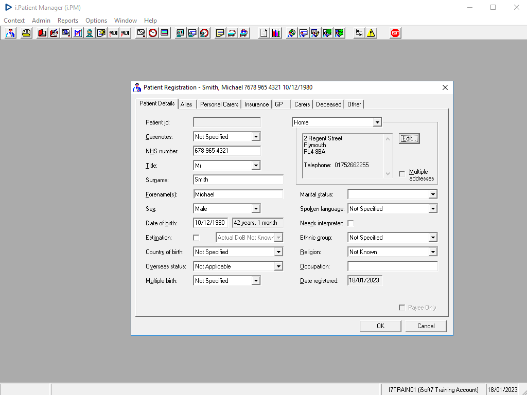The image size is (527, 395).
Task: Click the NHS number field
Action: point(227,151)
